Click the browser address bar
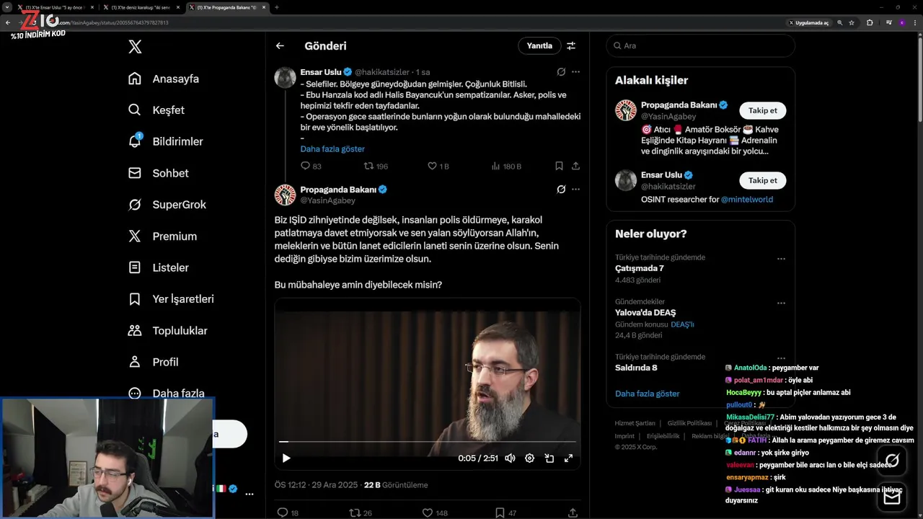The width and height of the screenshot is (923, 519). (x=418, y=22)
